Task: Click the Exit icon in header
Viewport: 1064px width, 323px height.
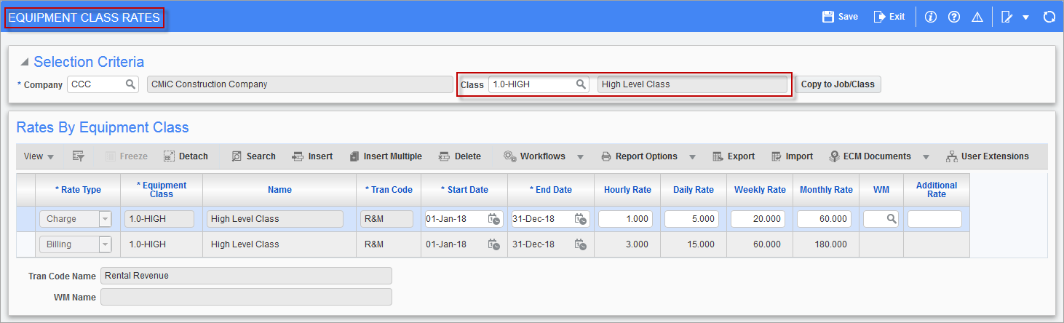Action: 880,17
